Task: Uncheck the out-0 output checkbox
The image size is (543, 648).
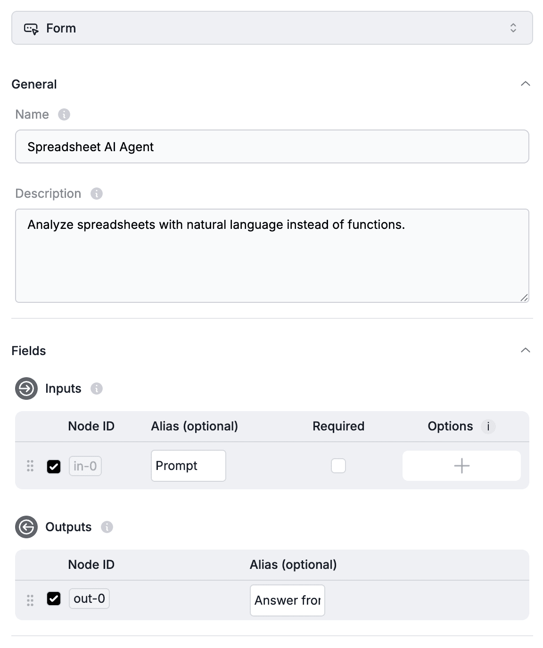Action: (x=54, y=599)
